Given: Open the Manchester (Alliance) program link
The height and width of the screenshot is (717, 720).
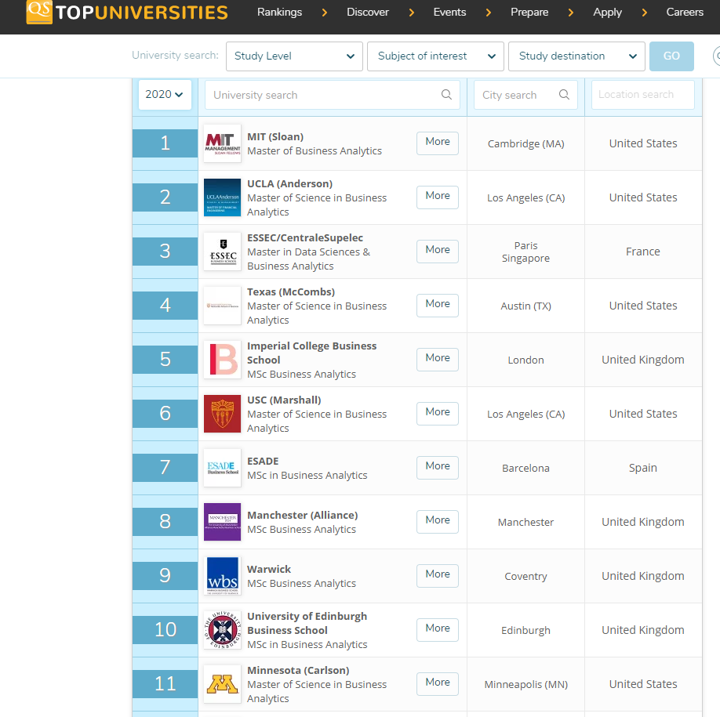Looking at the screenshot, I should [302, 515].
